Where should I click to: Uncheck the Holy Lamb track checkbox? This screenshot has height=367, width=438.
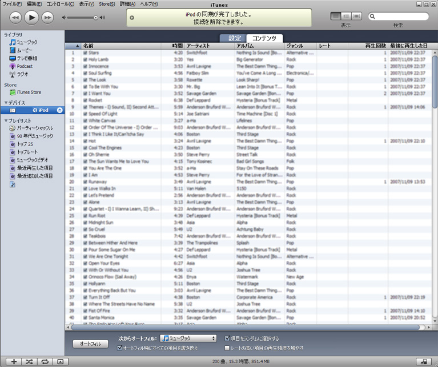tap(85, 59)
